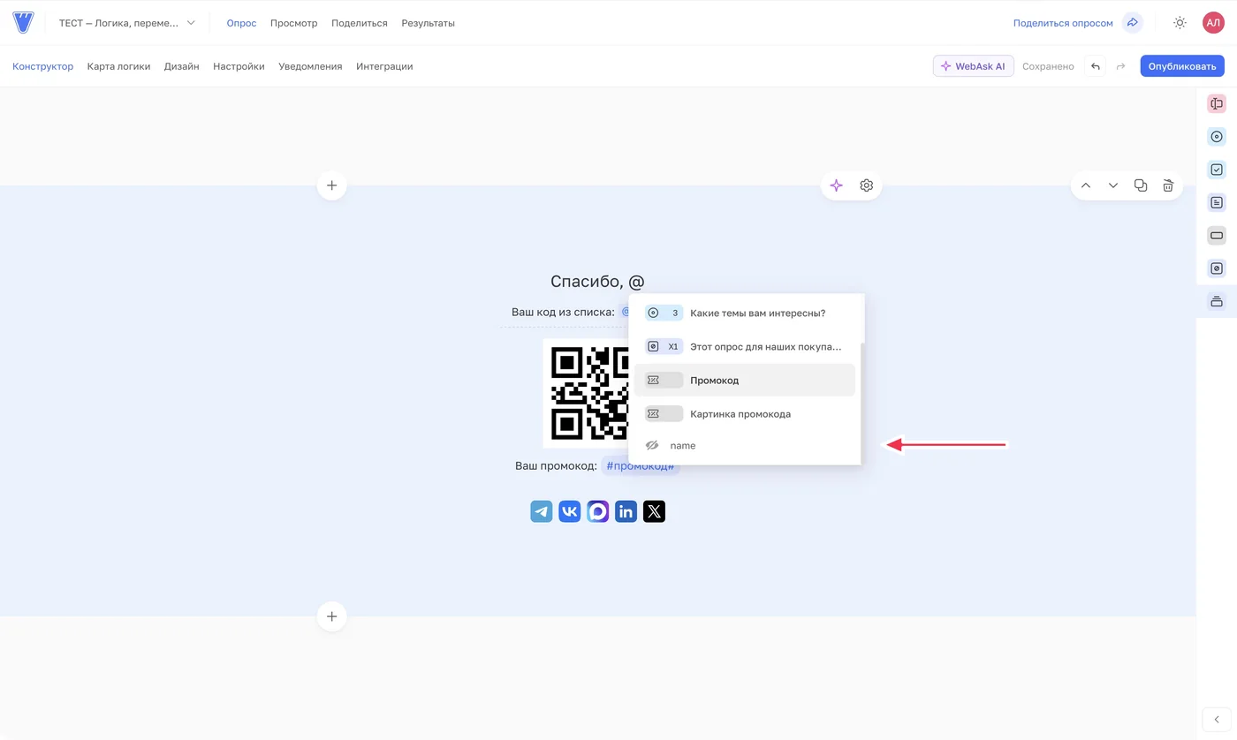Click the Поделиться опросом link
Viewport: 1237px width, 740px height.
pos(1063,23)
